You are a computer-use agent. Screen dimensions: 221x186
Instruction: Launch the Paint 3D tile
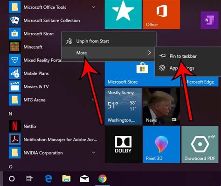pyautogui.click(x=161, y=144)
